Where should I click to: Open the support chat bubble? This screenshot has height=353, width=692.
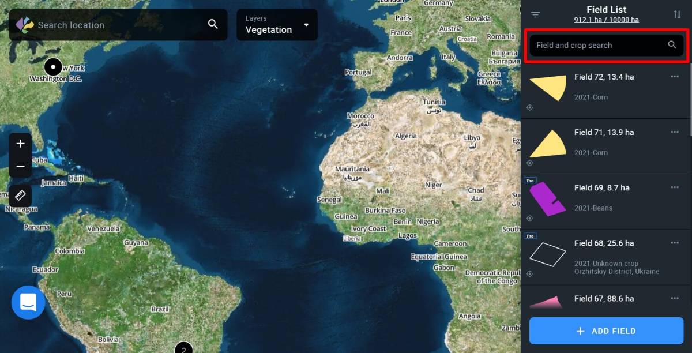[x=28, y=302]
